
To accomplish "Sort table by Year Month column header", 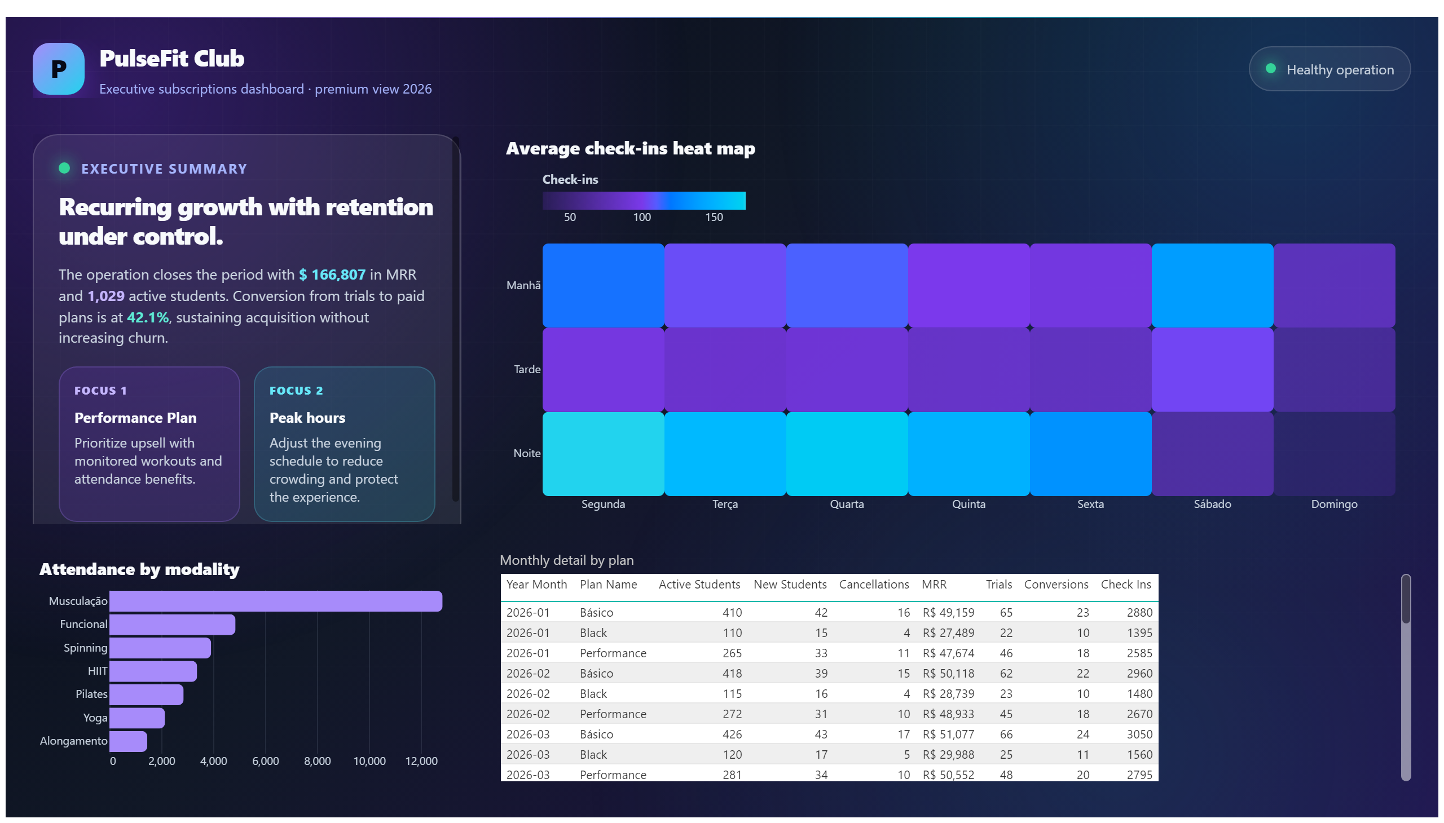I will (x=536, y=585).
